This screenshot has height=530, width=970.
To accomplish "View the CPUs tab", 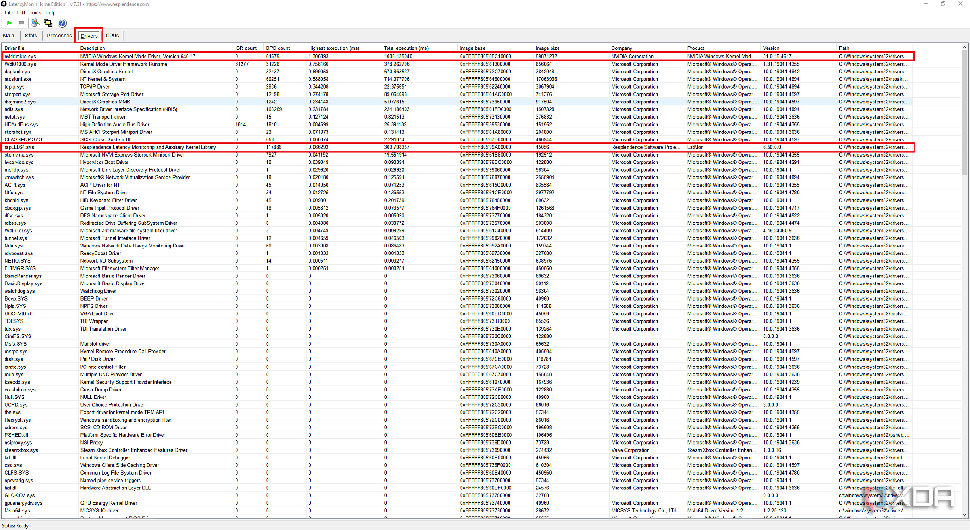I will coord(112,36).
